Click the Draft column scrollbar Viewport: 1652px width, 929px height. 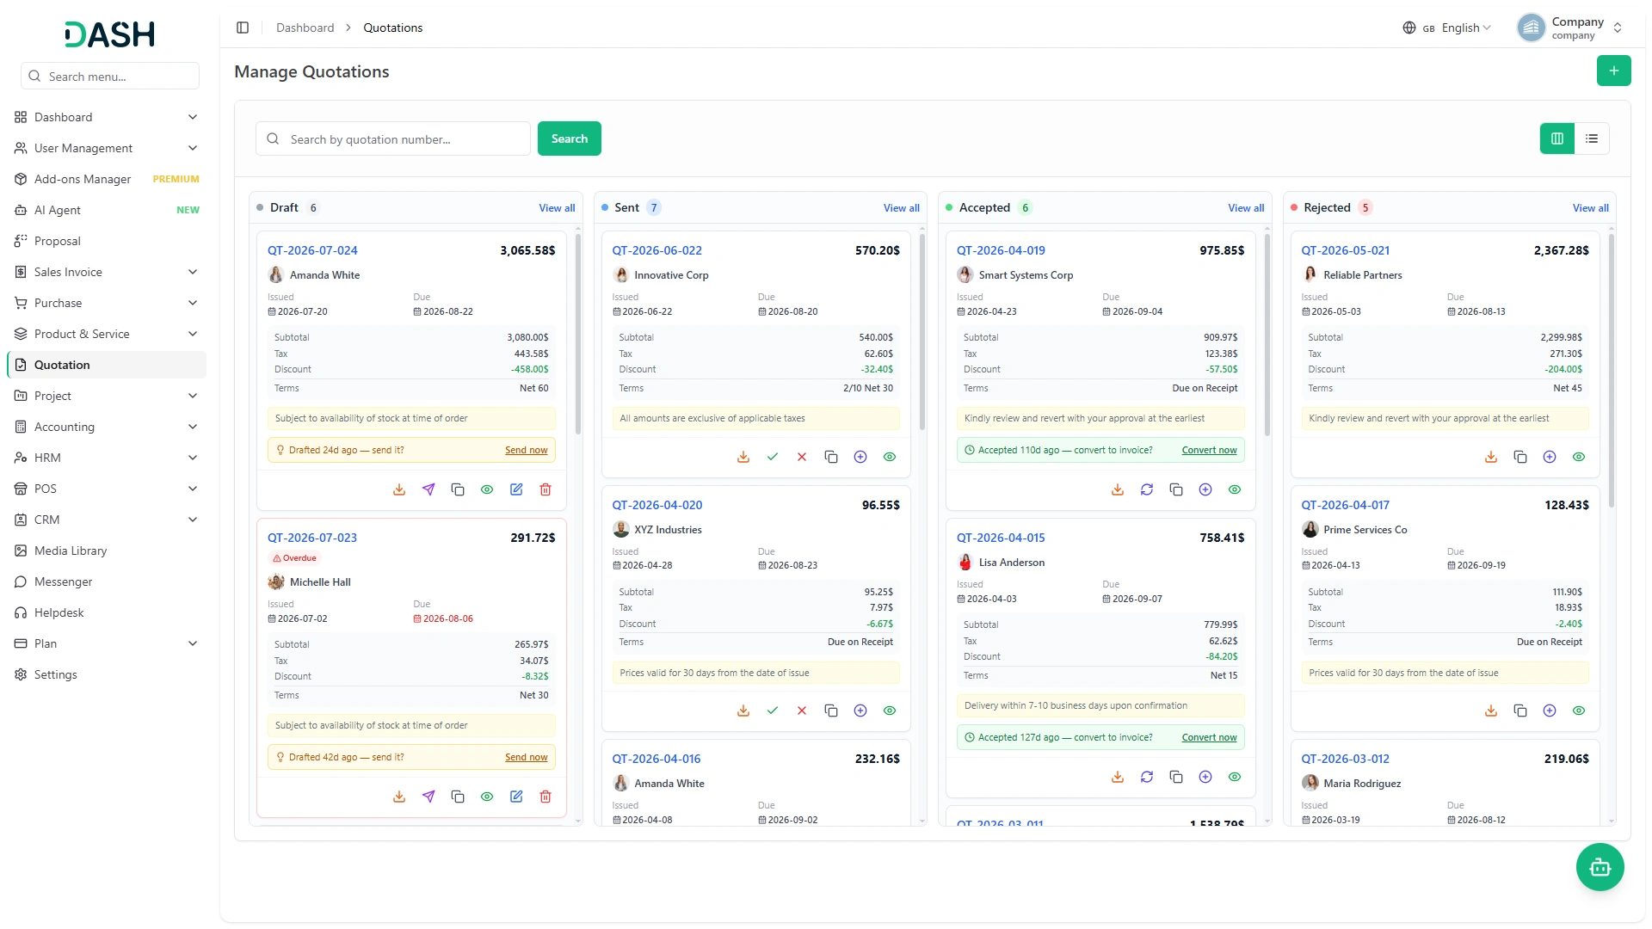click(578, 335)
